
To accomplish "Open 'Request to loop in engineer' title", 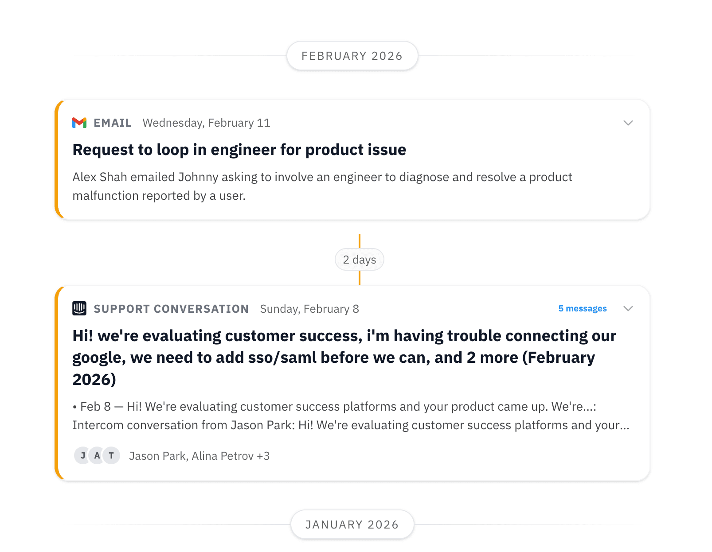I will [239, 150].
